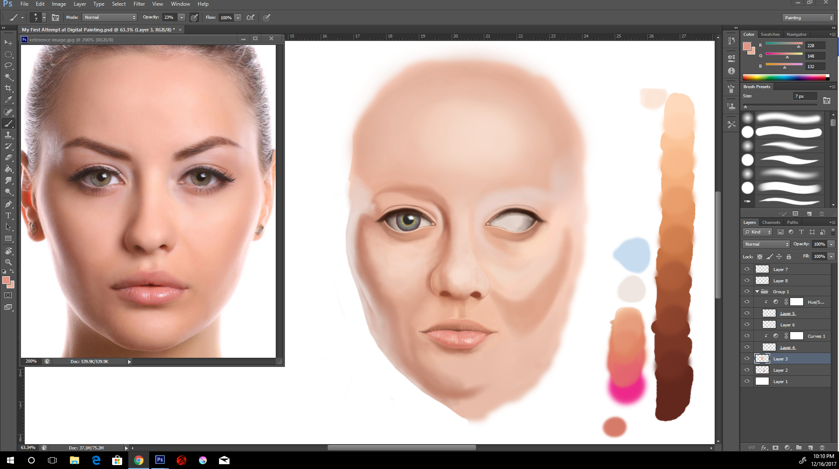This screenshot has width=839, height=469.
Task: Select the Clone Stamp tool
Action: (8, 135)
